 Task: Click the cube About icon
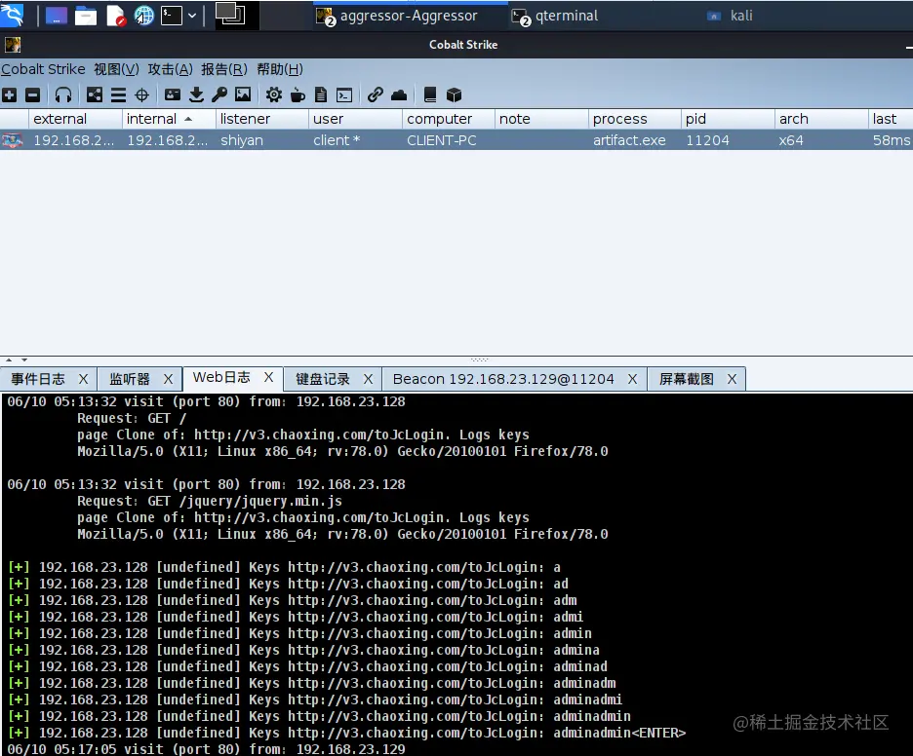coord(454,94)
